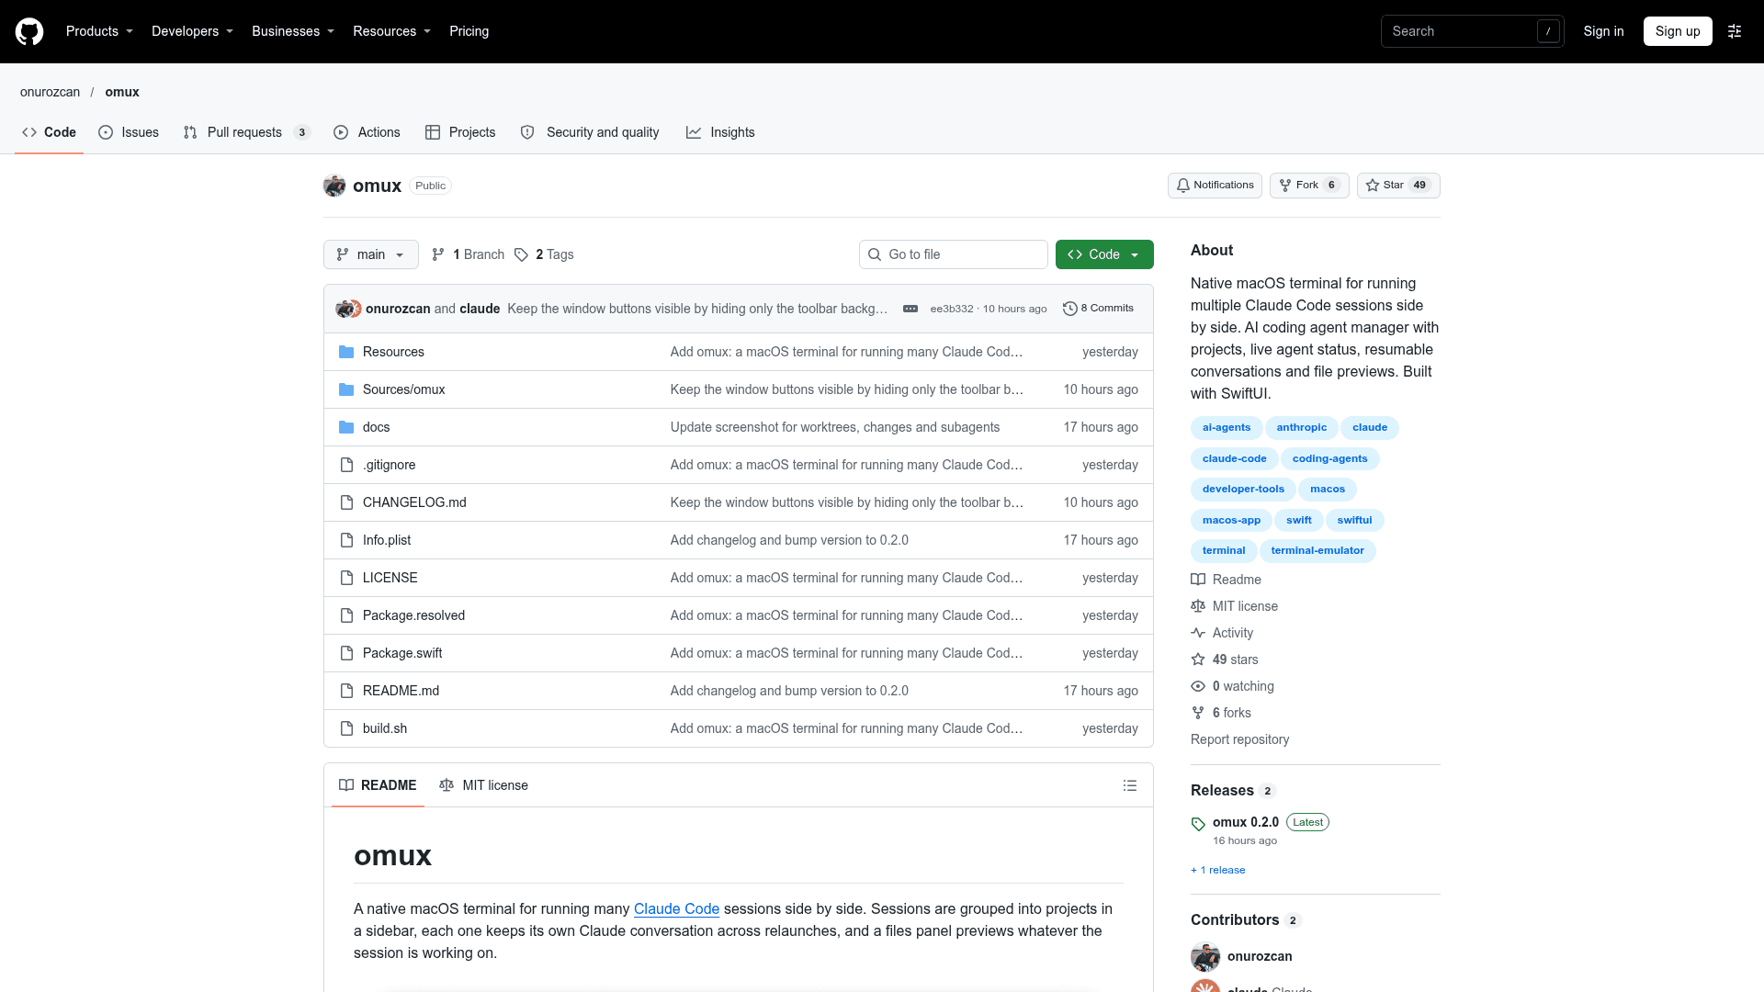Fork the omux repository
Viewport: 1764px width, 992px height.
tap(1309, 186)
